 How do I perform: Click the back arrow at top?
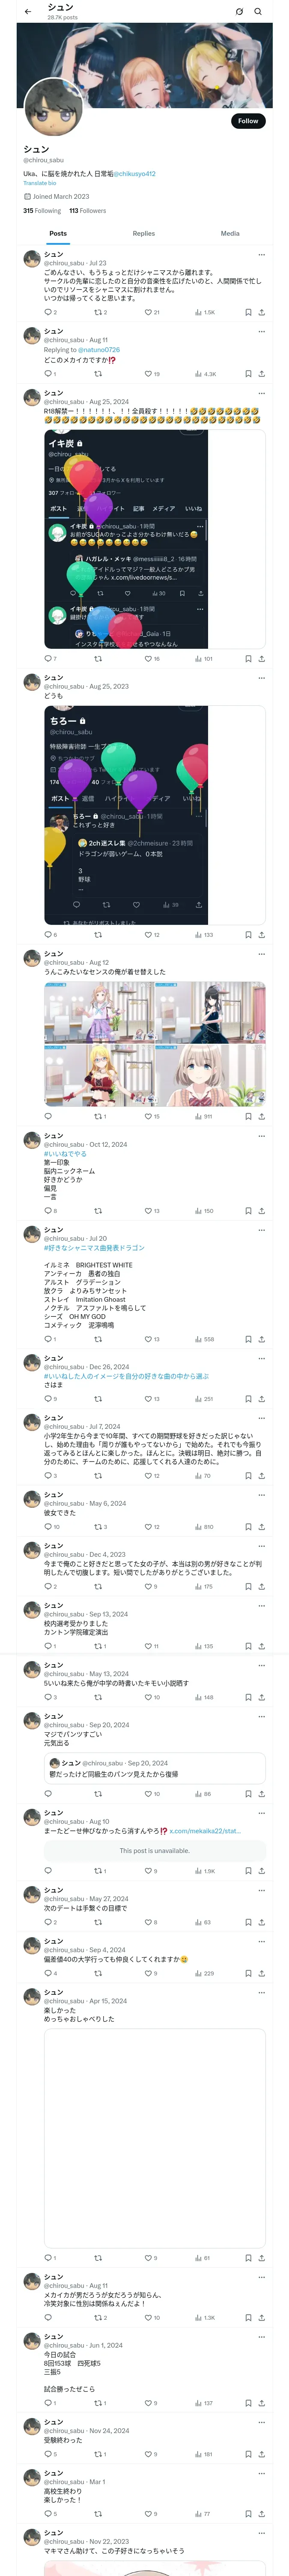point(28,12)
